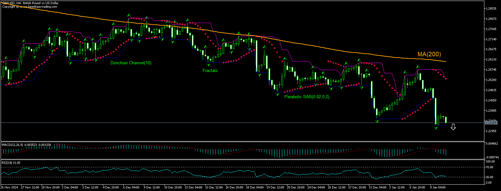The height and width of the screenshot is (191, 501).
Task: Select the tallest red bearish candle on 18 Dec
Action: [256, 54]
